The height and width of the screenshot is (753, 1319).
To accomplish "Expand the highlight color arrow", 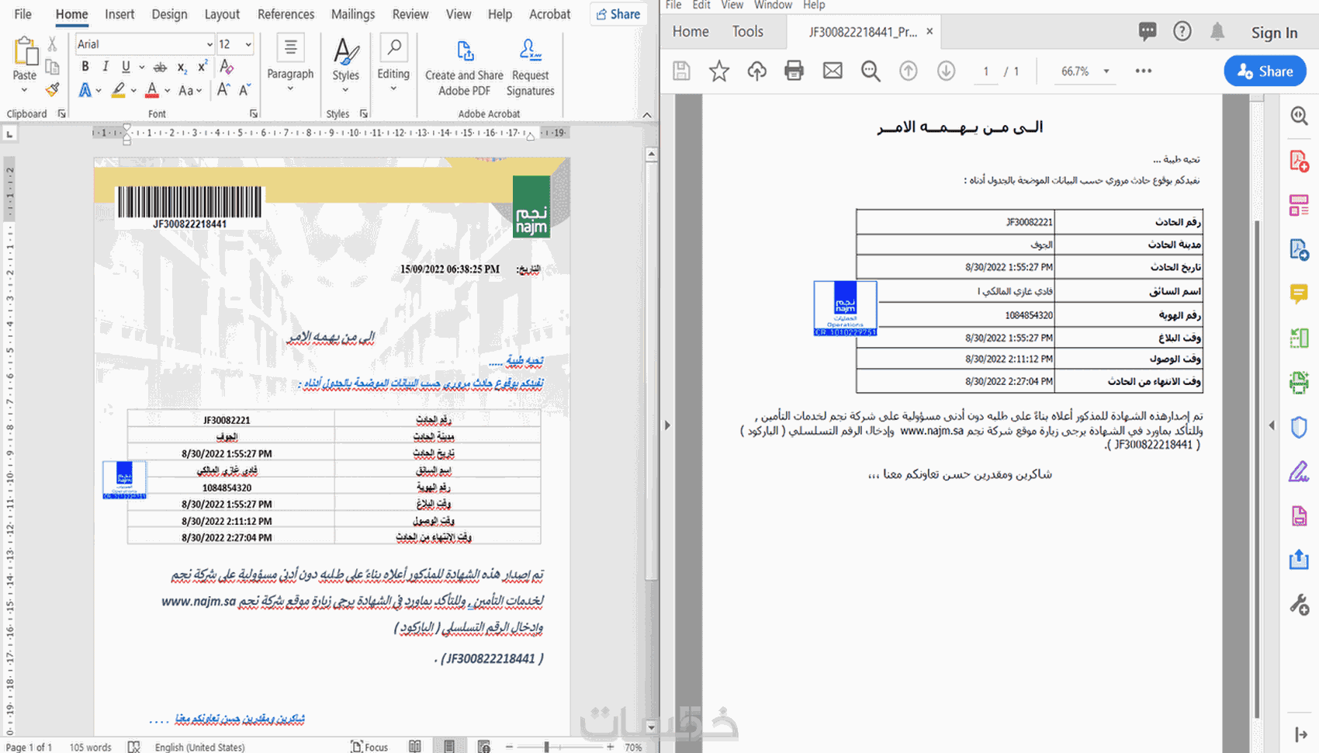I will pos(133,91).
